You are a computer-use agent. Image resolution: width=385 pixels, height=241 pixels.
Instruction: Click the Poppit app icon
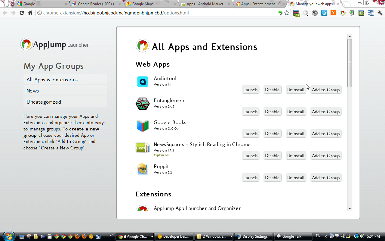(143, 169)
